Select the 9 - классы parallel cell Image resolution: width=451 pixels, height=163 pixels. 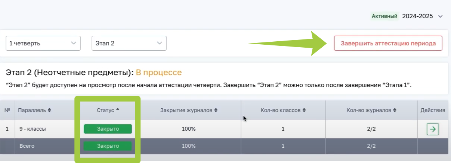pos(32,129)
